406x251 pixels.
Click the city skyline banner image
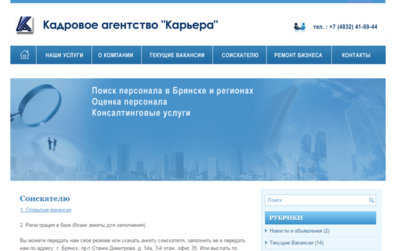coord(198,130)
